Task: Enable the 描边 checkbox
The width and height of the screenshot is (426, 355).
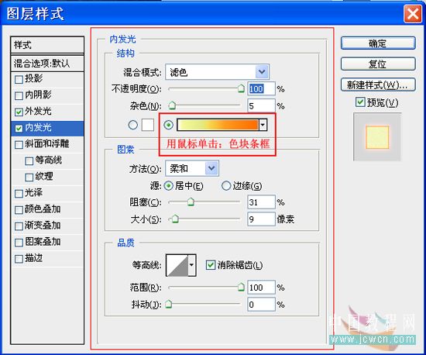Action: tap(19, 259)
